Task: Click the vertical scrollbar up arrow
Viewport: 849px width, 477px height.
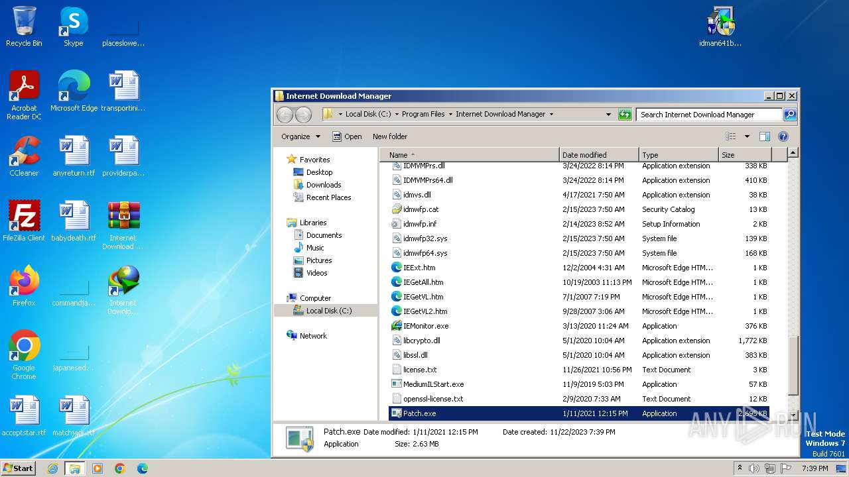Action: tap(792, 153)
